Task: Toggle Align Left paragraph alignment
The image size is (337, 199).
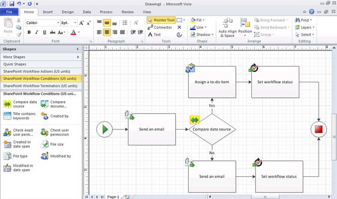Action: click(99, 32)
